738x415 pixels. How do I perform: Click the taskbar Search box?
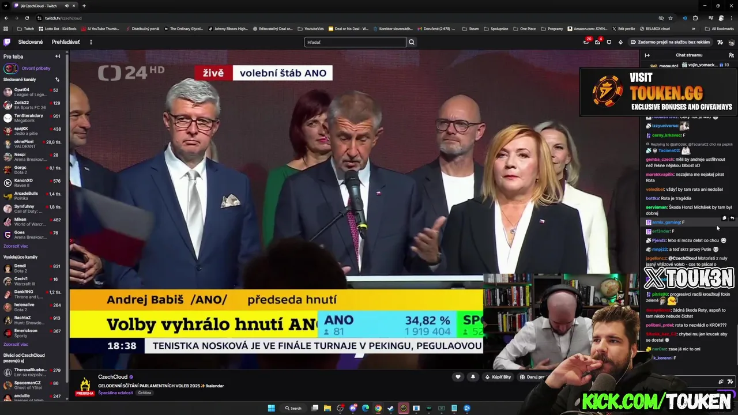point(293,408)
